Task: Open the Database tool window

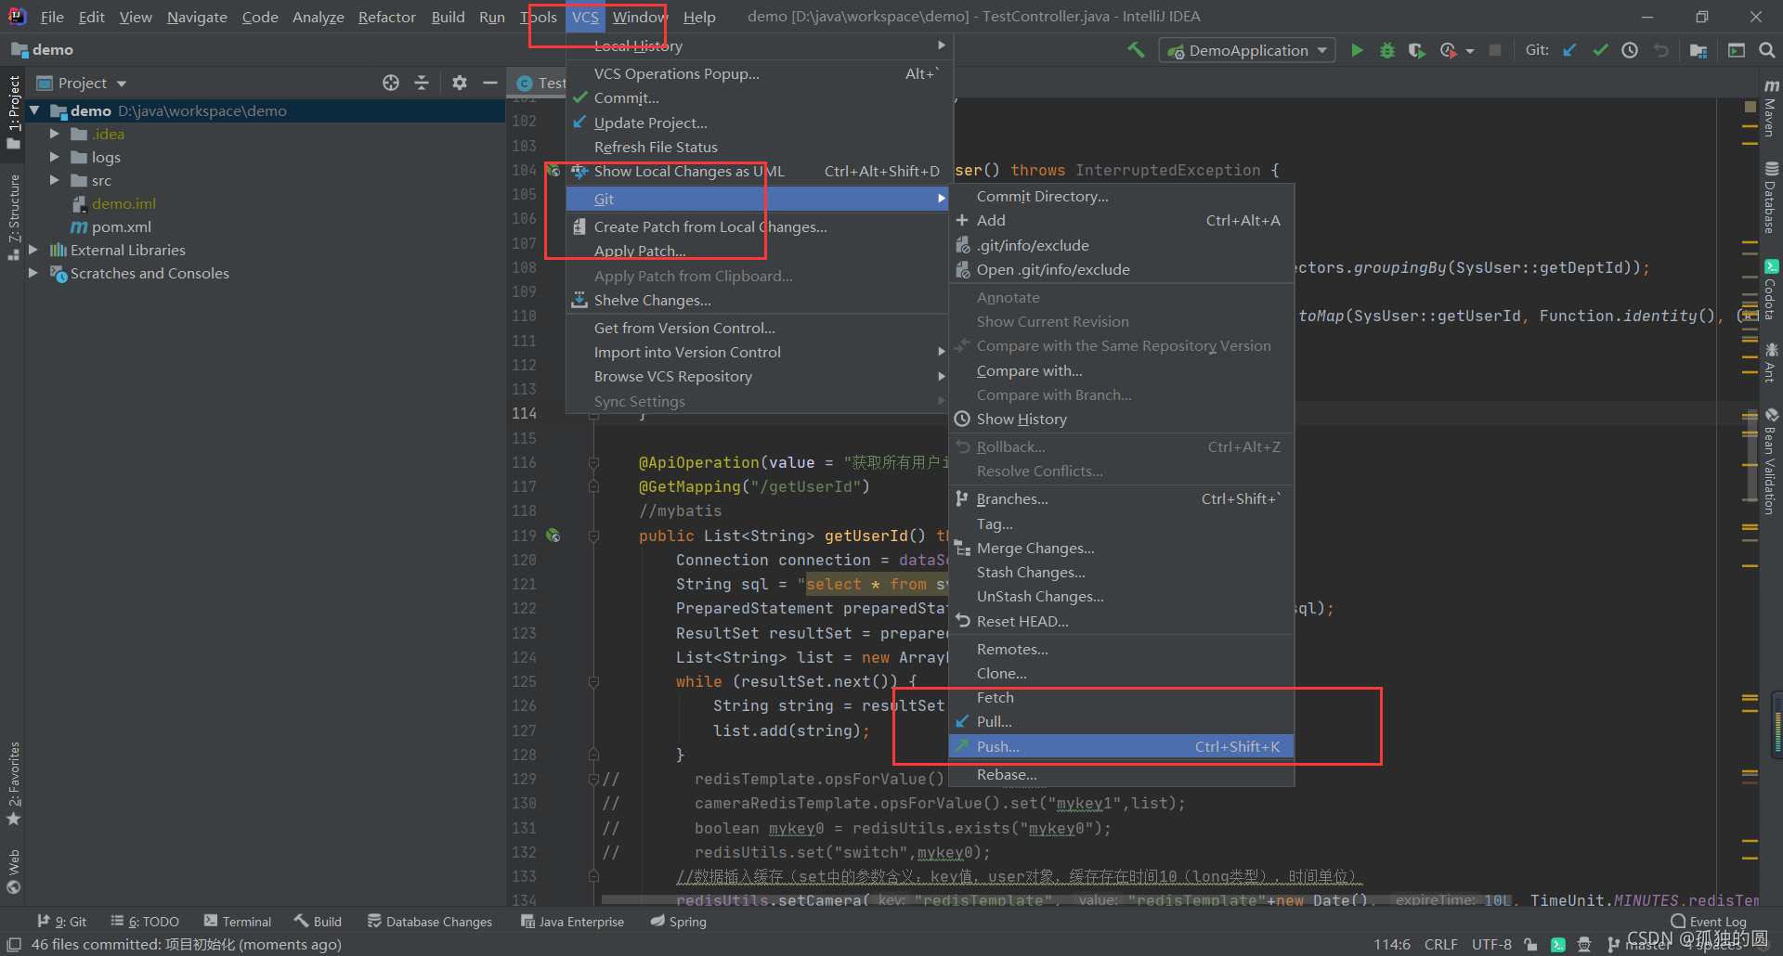Action: coord(1771,198)
